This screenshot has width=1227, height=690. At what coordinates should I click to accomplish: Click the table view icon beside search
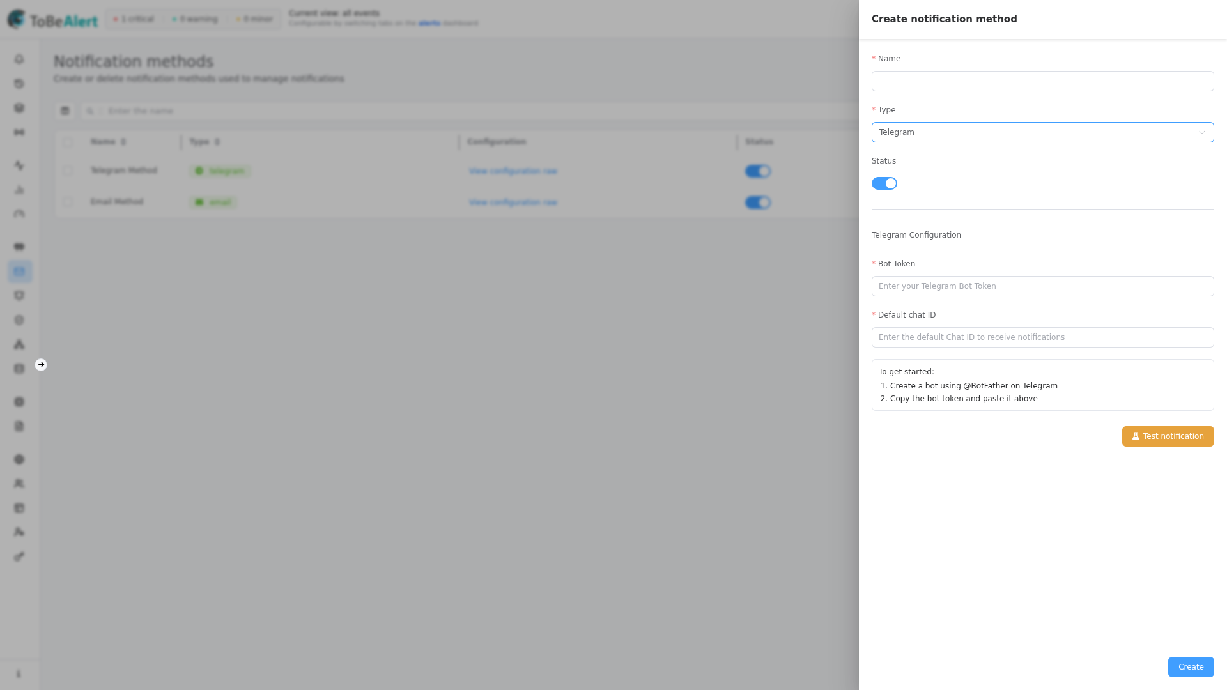(x=65, y=111)
